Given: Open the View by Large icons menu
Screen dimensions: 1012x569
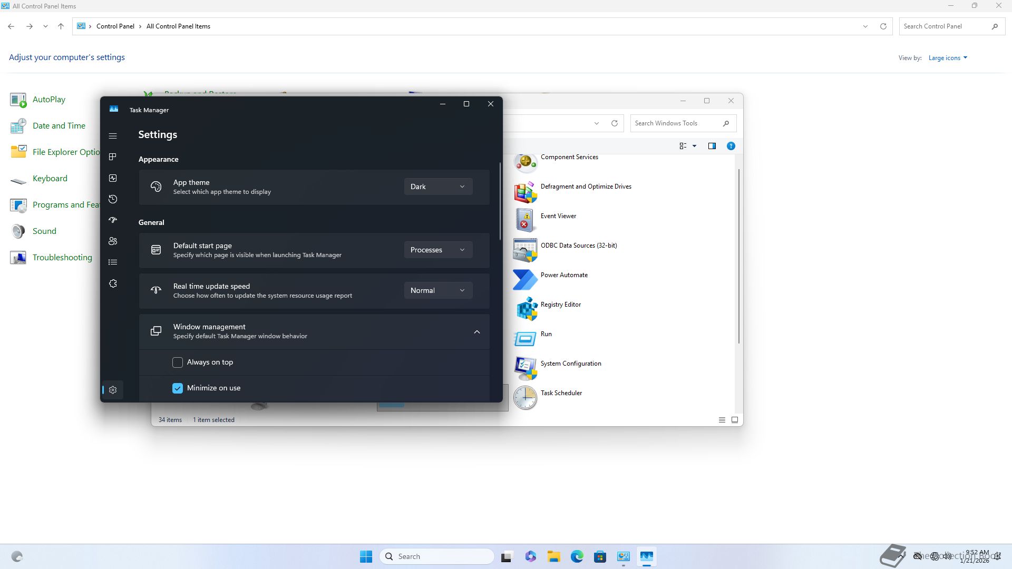Looking at the screenshot, I should point(948,58).
